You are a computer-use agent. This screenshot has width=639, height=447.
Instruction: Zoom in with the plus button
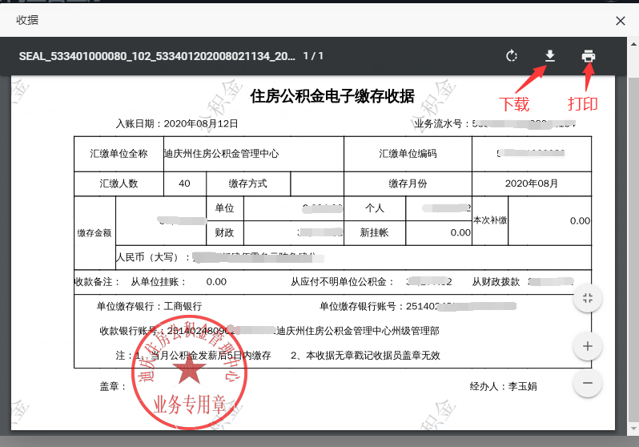point(587,346)
